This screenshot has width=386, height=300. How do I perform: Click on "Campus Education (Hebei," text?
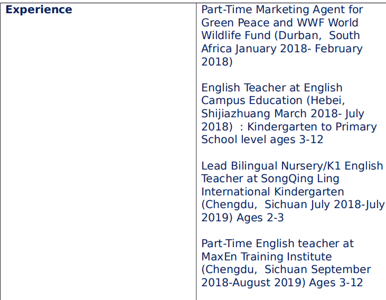point(269,100)
